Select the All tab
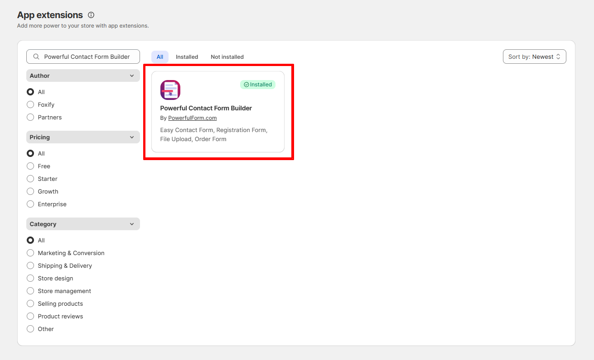 coord(160,57)
